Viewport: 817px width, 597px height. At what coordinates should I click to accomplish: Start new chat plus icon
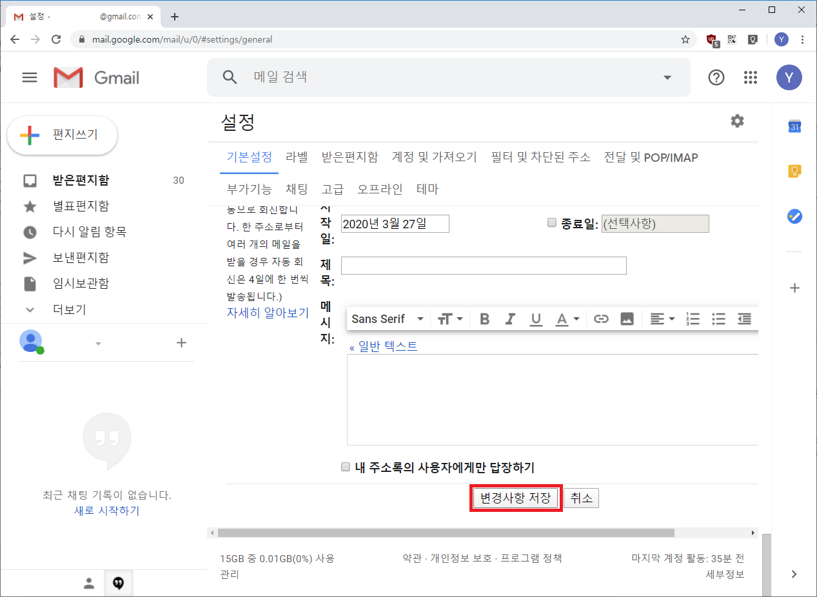tap(181, 343)
